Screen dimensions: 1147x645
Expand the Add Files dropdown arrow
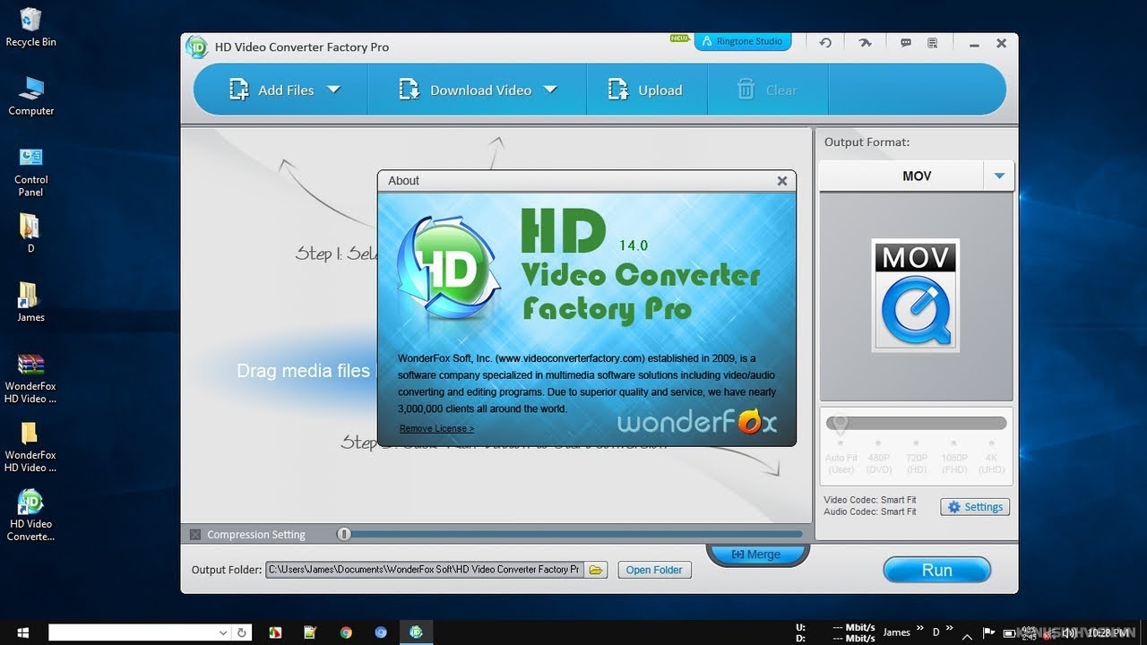tap(333, 90)
